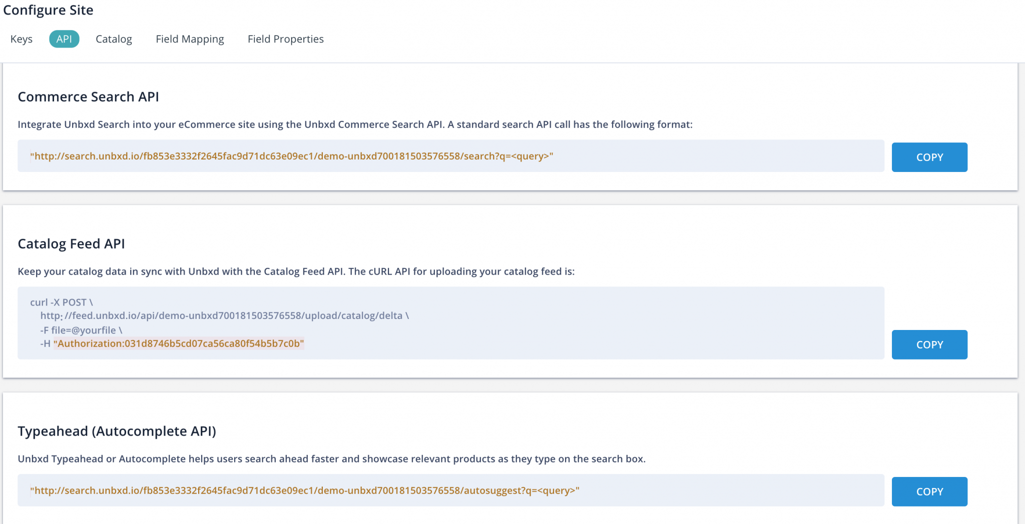Image resolution: width=1025 pixels, height=524 pixels.
Task: Click the autosuggest?q=<query> URL text
Action: click(305, 490)
